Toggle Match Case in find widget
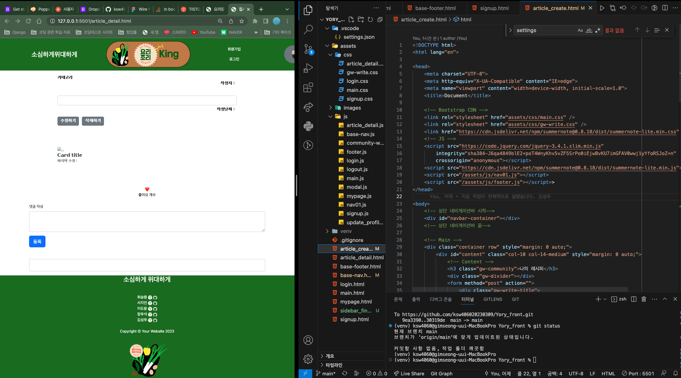The width and height of the screenshot is (681, 378). click(x=580, y=30)
